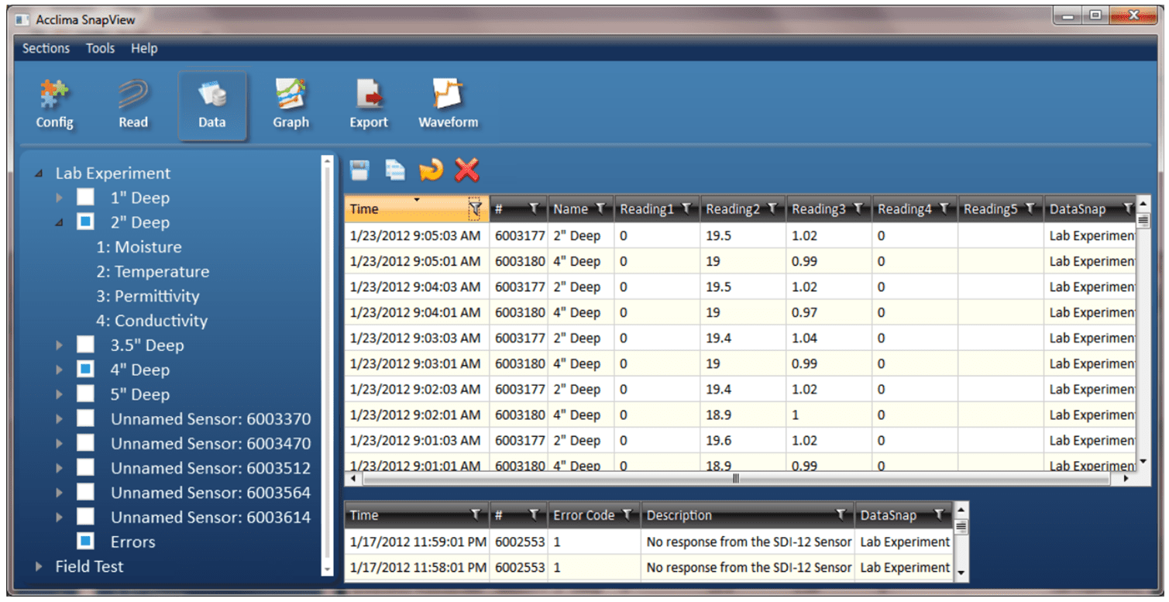The height and width of the screenshot is (602, 1169).
Task: Click the Read toolbar icon
Action: pyautogui.click(x=133, y=105)
